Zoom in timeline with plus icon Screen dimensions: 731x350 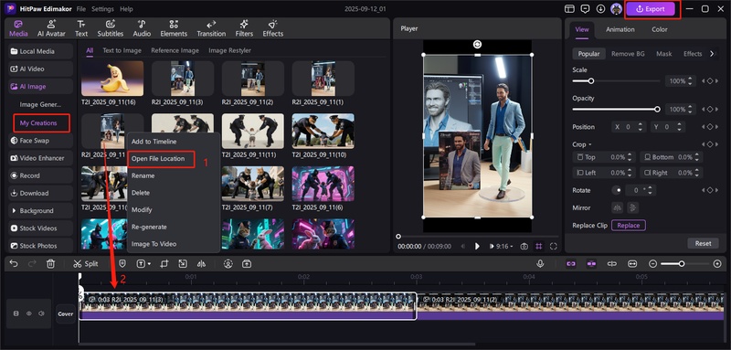[x=717, y=264]
